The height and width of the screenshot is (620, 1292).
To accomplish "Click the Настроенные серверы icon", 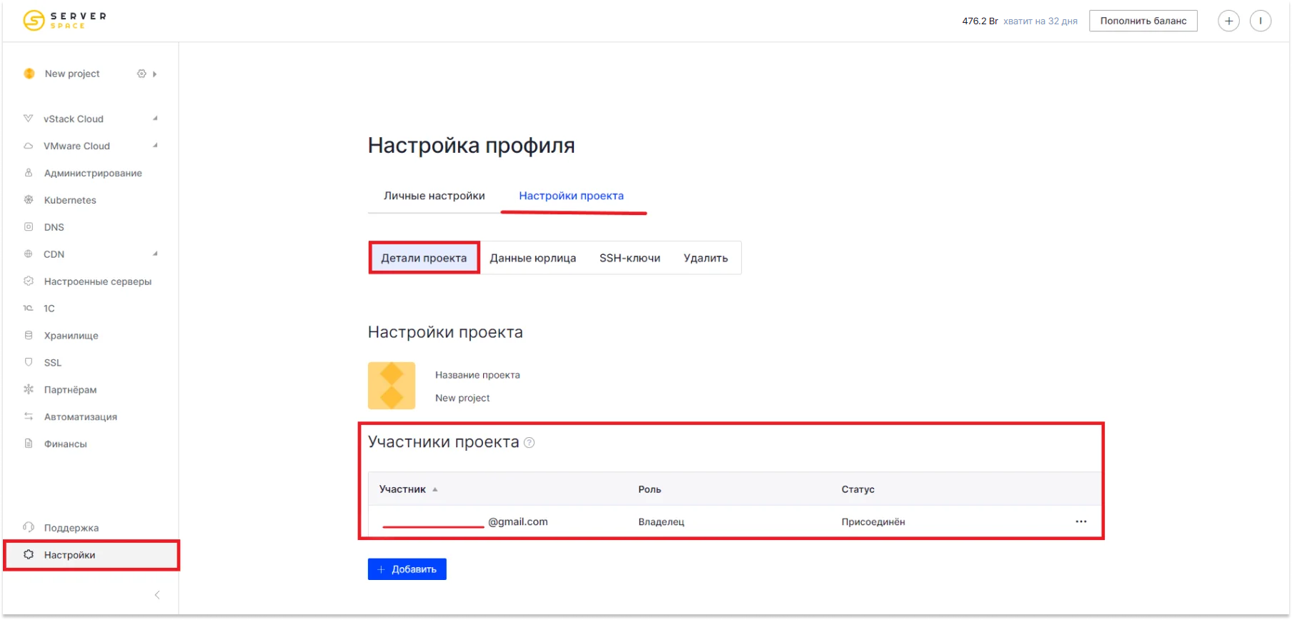I will 29,281.
